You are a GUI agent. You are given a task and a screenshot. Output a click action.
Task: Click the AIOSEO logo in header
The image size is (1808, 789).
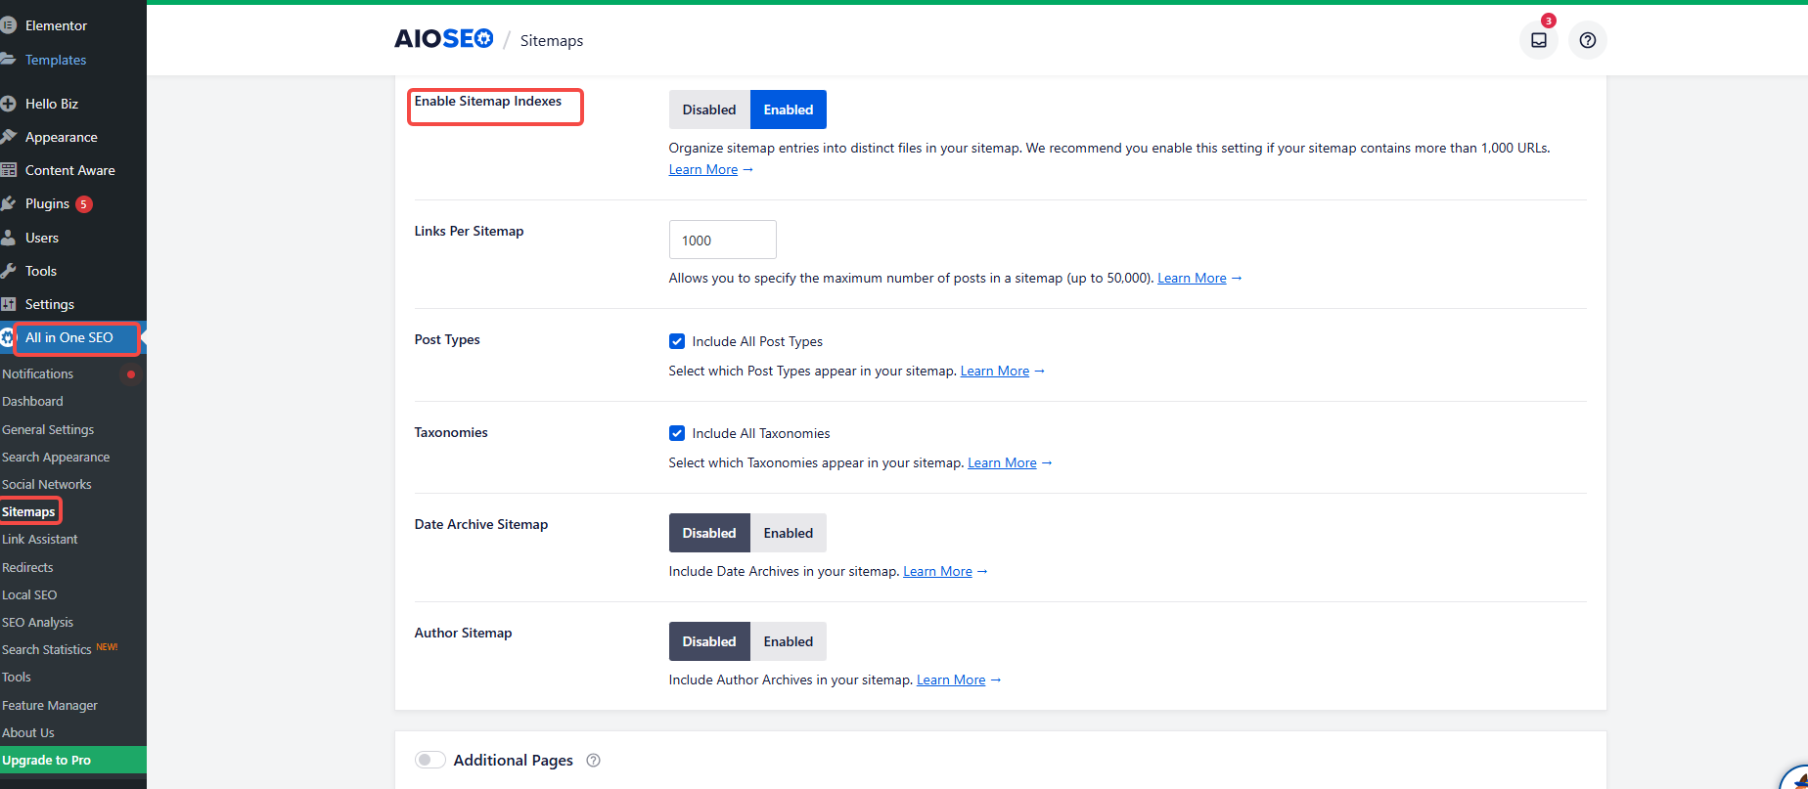coord(443,39)
